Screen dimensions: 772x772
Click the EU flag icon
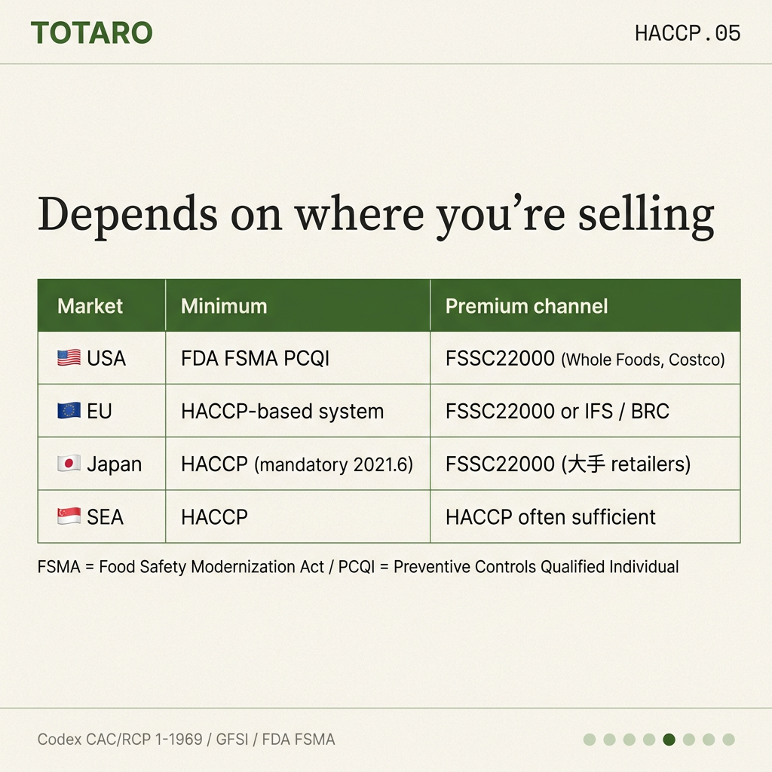(69, 411)
